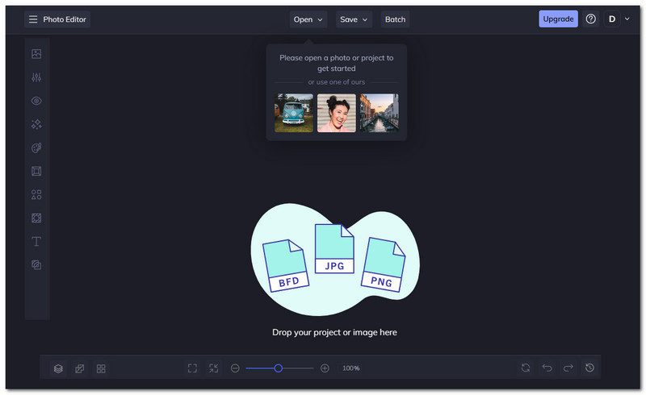
Task: Choose the blue van sample photo
Action: click(x=294, y=113)
